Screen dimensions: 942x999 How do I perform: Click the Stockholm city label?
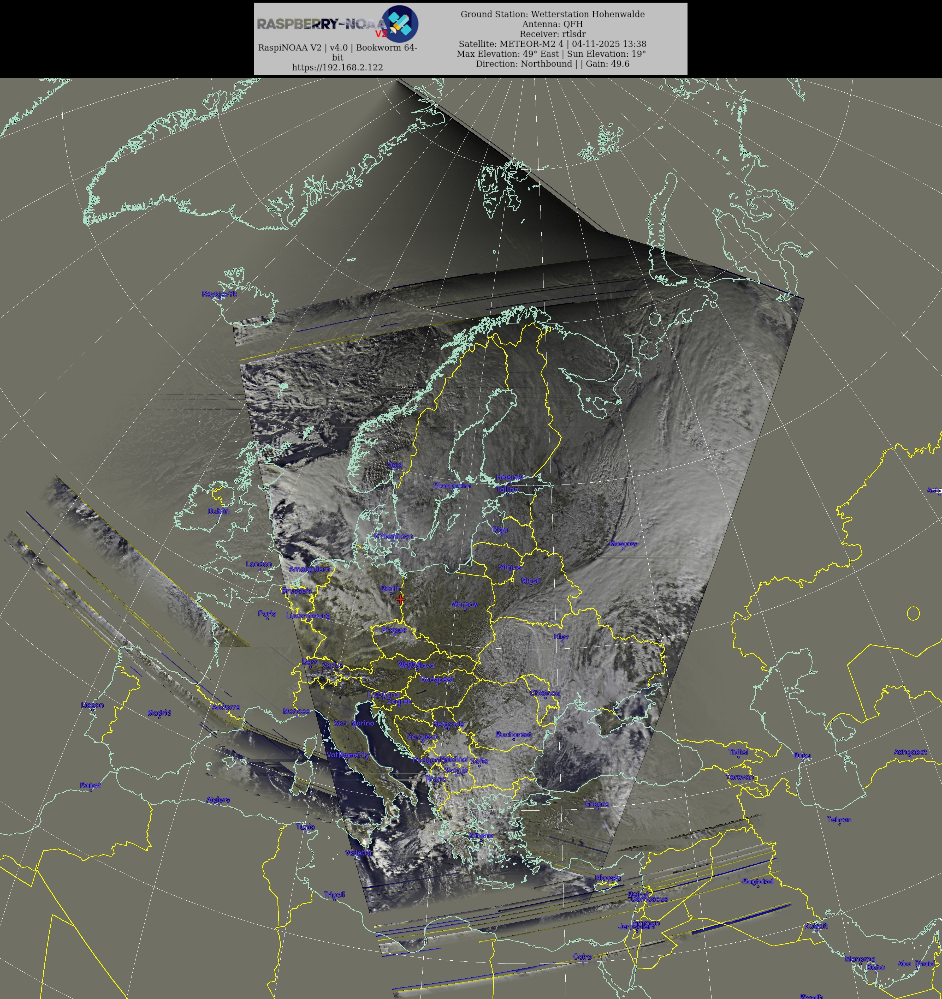pyautogui.click(x=452, y=486)
